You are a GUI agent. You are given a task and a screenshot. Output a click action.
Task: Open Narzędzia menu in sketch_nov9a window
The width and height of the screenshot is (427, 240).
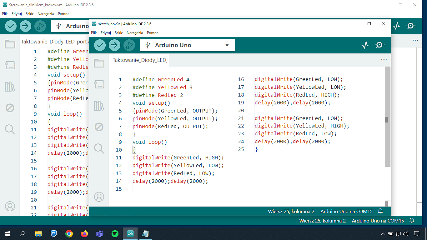(x=135, y=33)
